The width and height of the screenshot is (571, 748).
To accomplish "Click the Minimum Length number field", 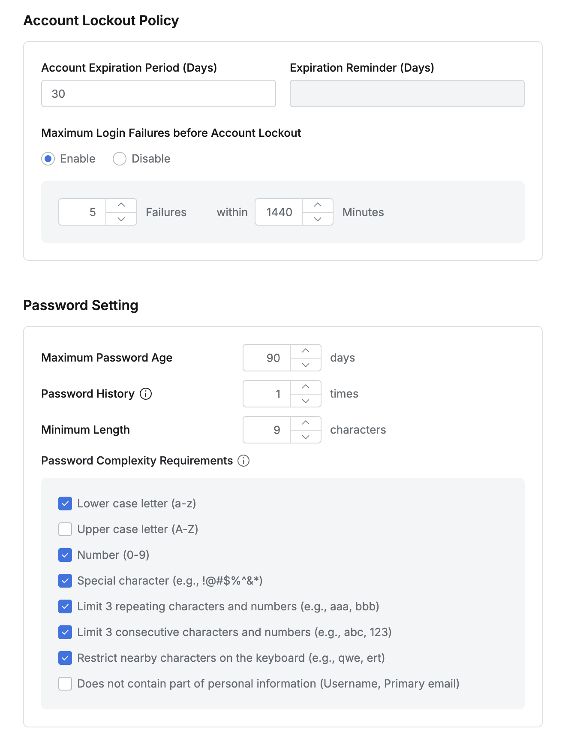I will pos(267,430).
